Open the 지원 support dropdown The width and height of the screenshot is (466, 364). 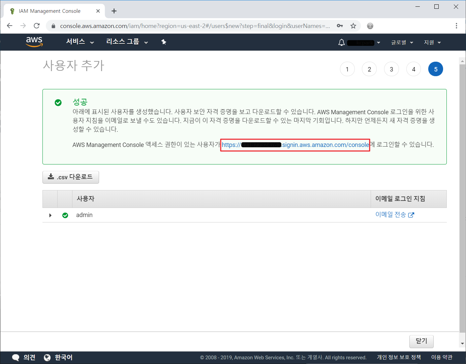tap(432, 42)
